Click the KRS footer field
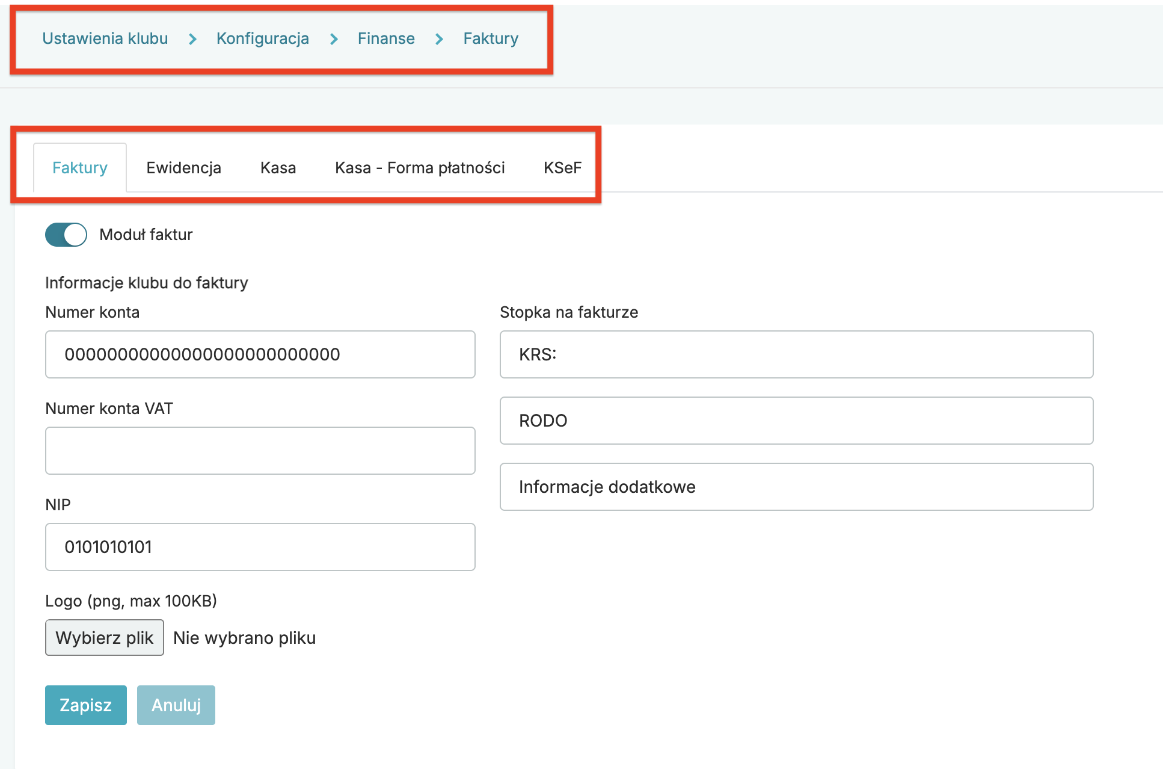This screenshot has width=1163, height=769. tap(796, 354)
